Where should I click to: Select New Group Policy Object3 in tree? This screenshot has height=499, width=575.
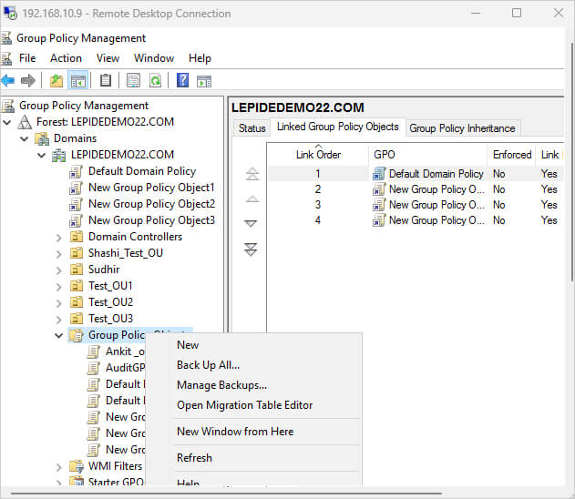pyautogui.click(x=151, y=220)
